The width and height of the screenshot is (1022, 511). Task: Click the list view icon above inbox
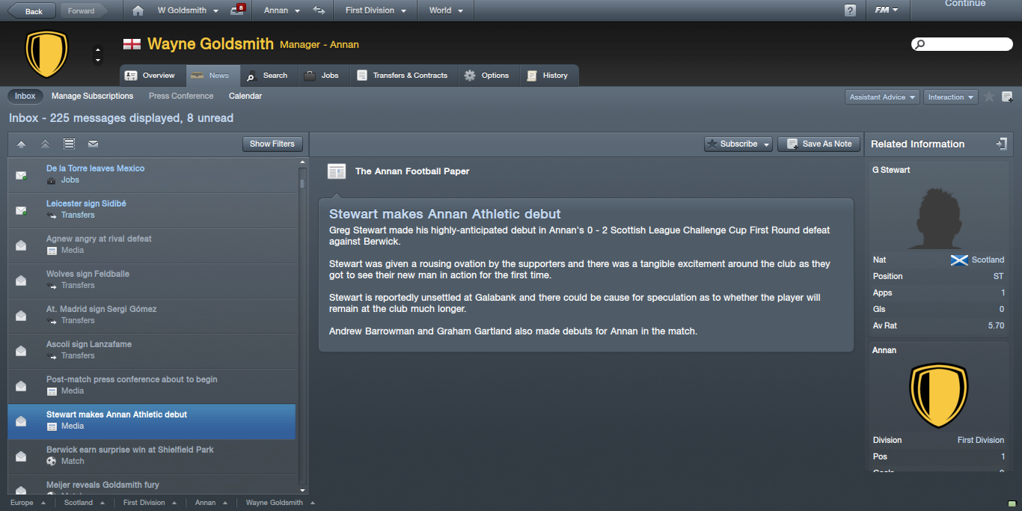70,144
